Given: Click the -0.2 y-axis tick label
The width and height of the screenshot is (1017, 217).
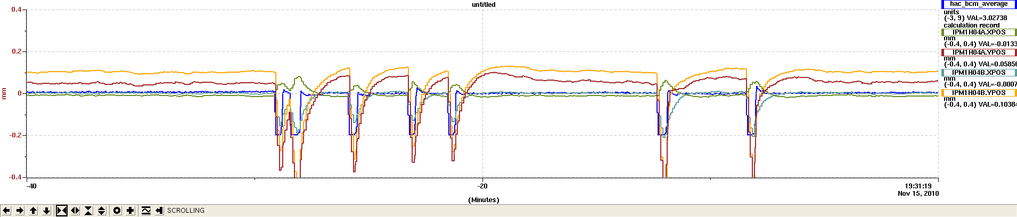Looking at the screenshot, I should tap(15, 135).
